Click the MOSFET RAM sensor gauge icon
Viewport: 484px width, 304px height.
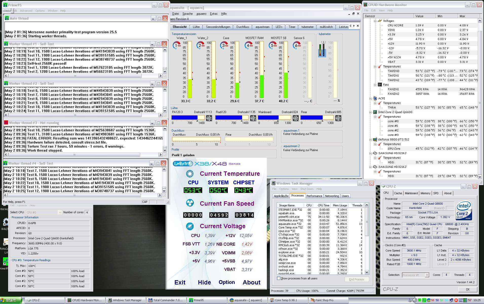(x=248, y=45)
